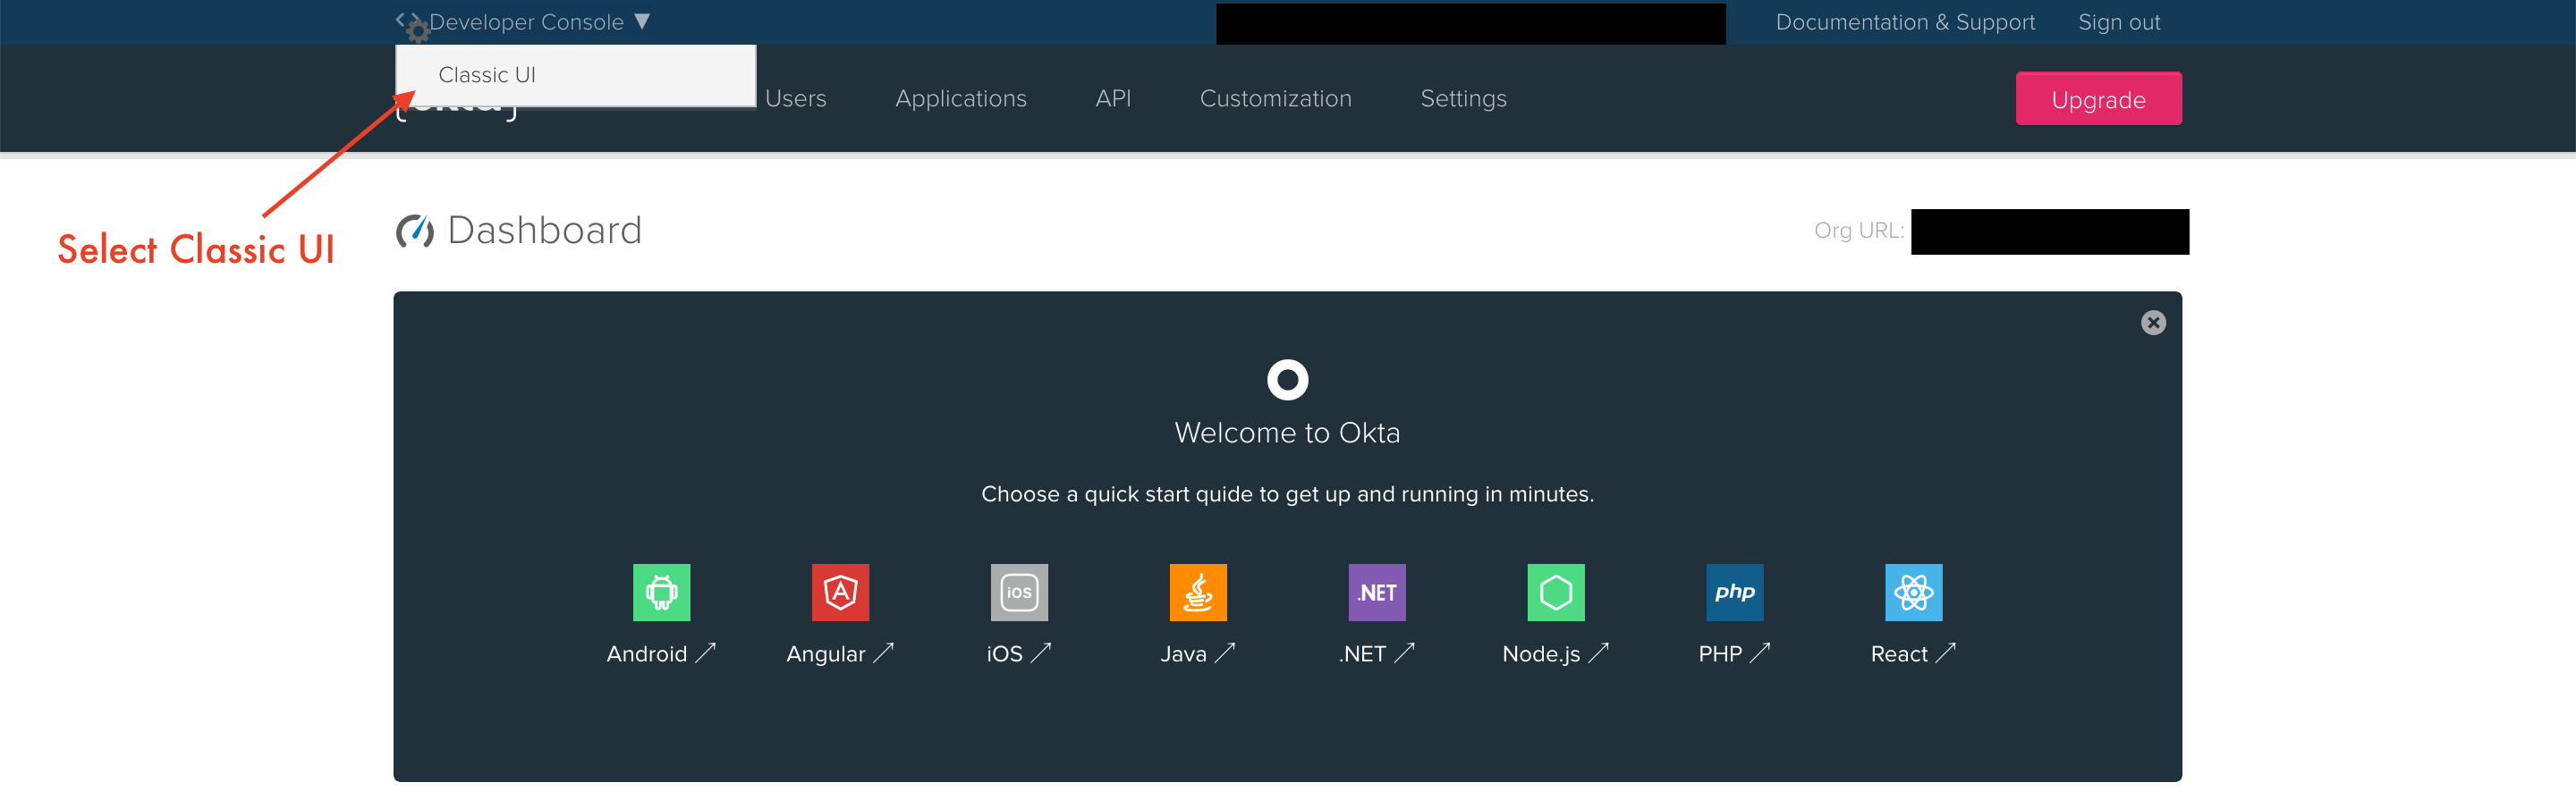Follow the Android guide text link

click(x=661, y=654)
